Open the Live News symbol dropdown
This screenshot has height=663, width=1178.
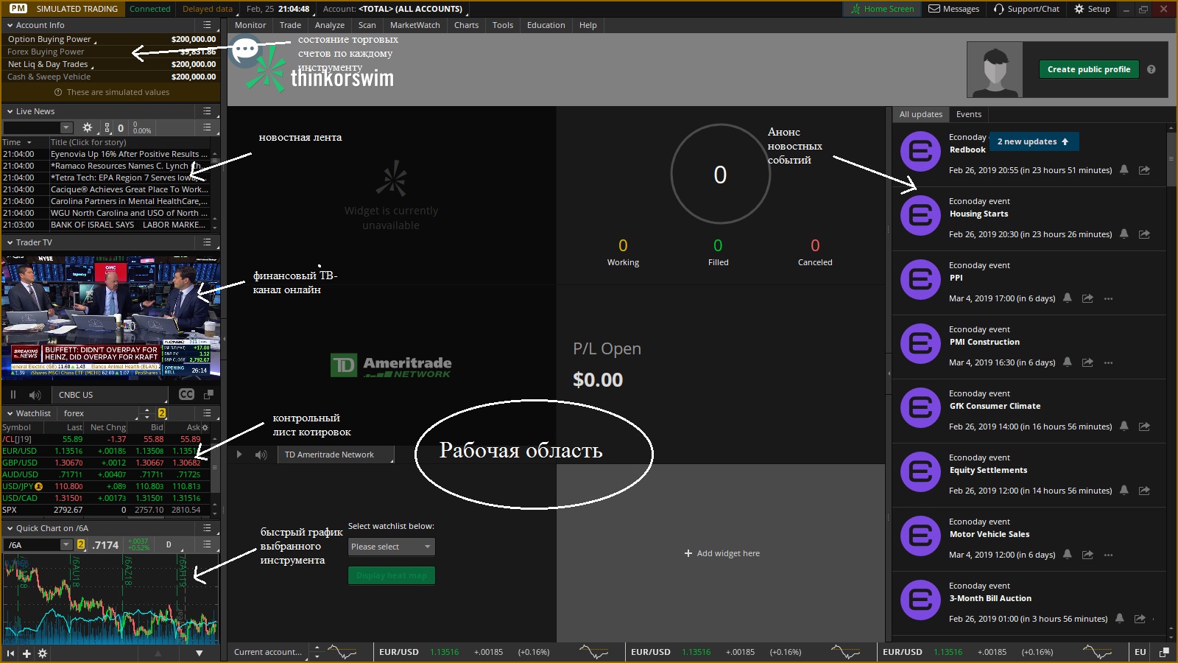pos(66,127)
